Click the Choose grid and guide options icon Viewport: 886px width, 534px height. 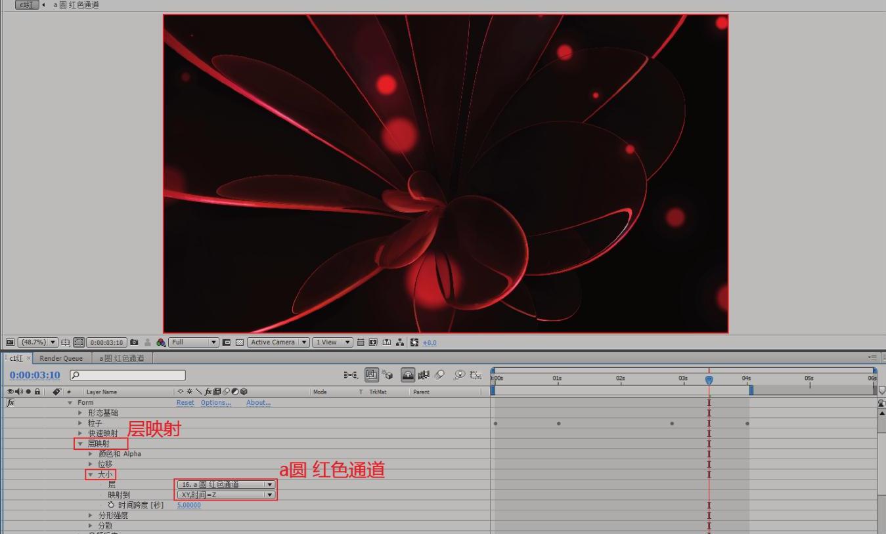[x=65, y=342]
